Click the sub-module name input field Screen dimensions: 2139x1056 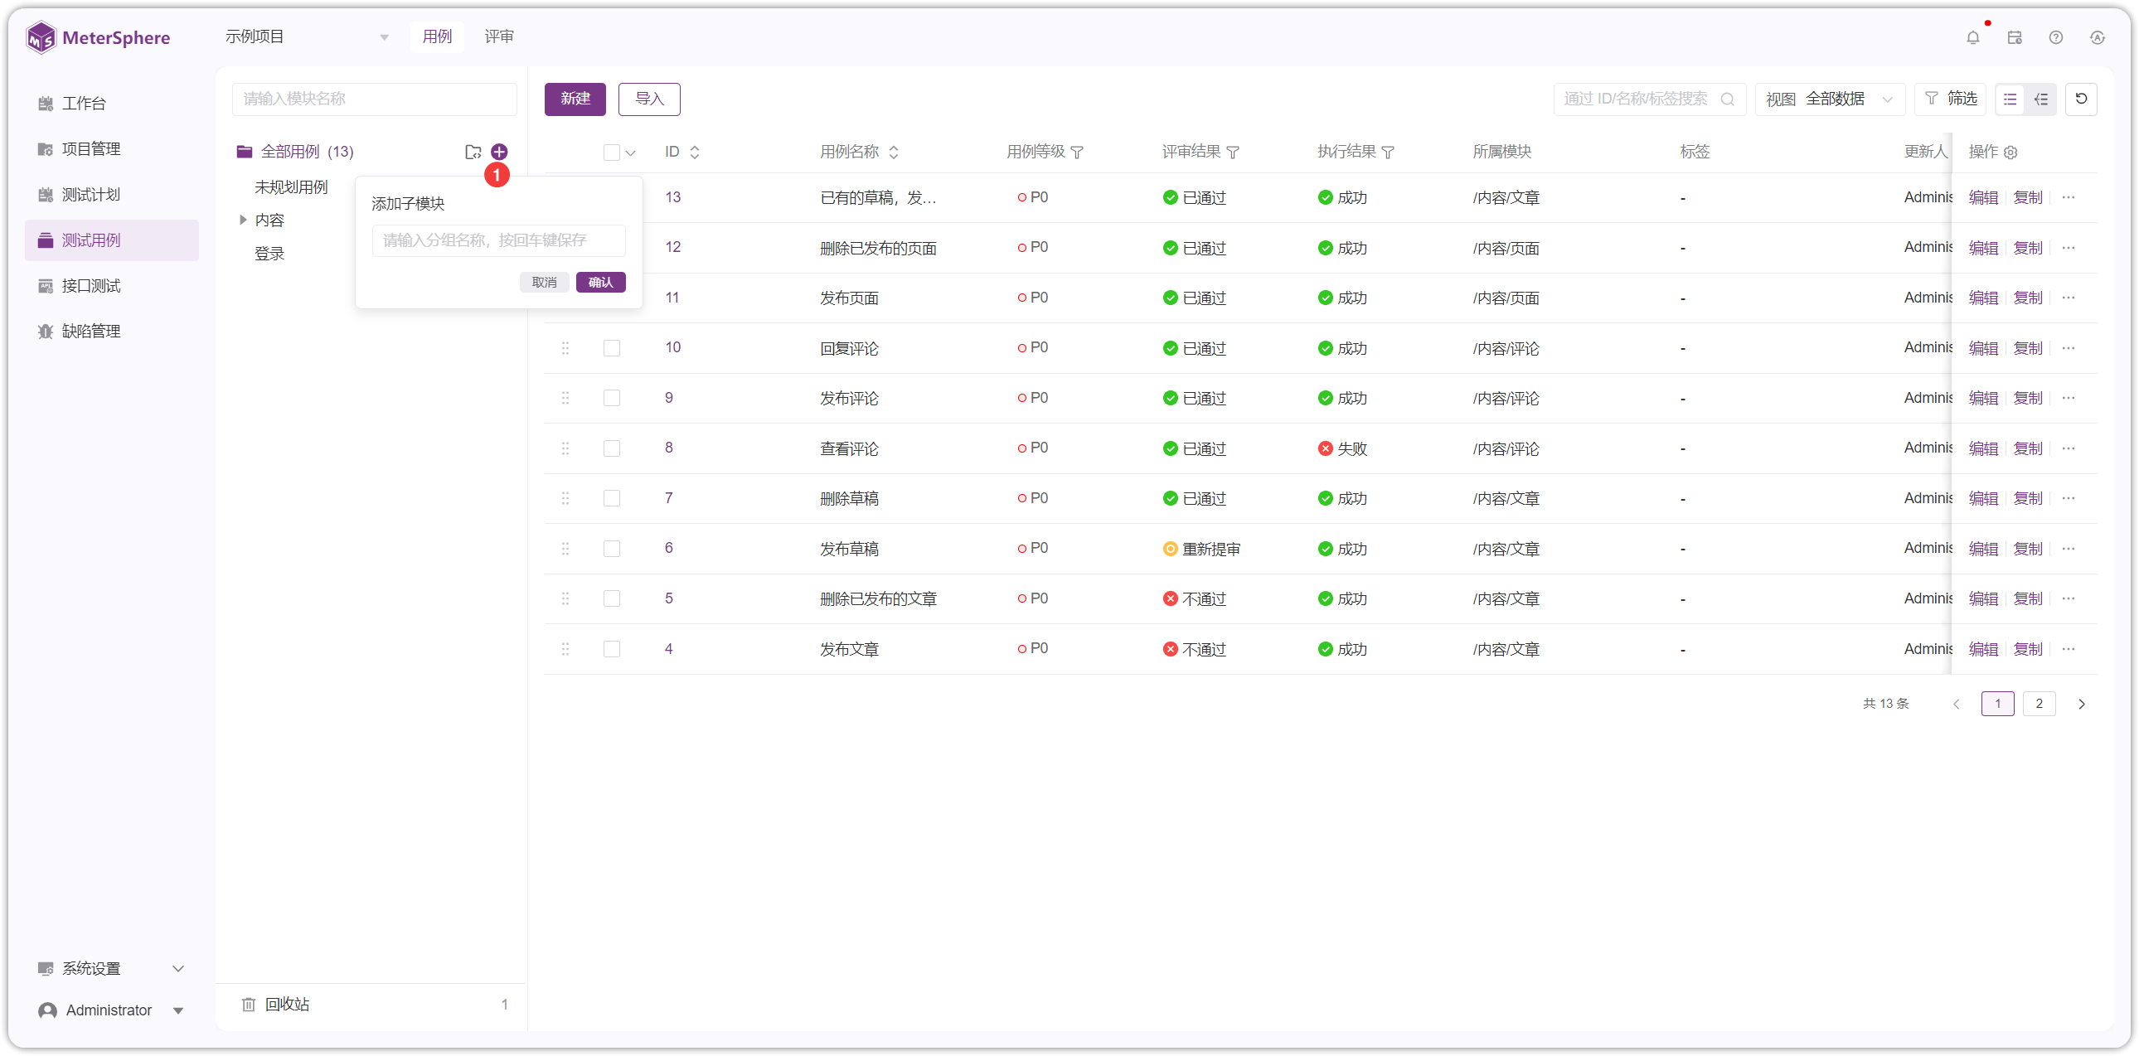(498, 240)
